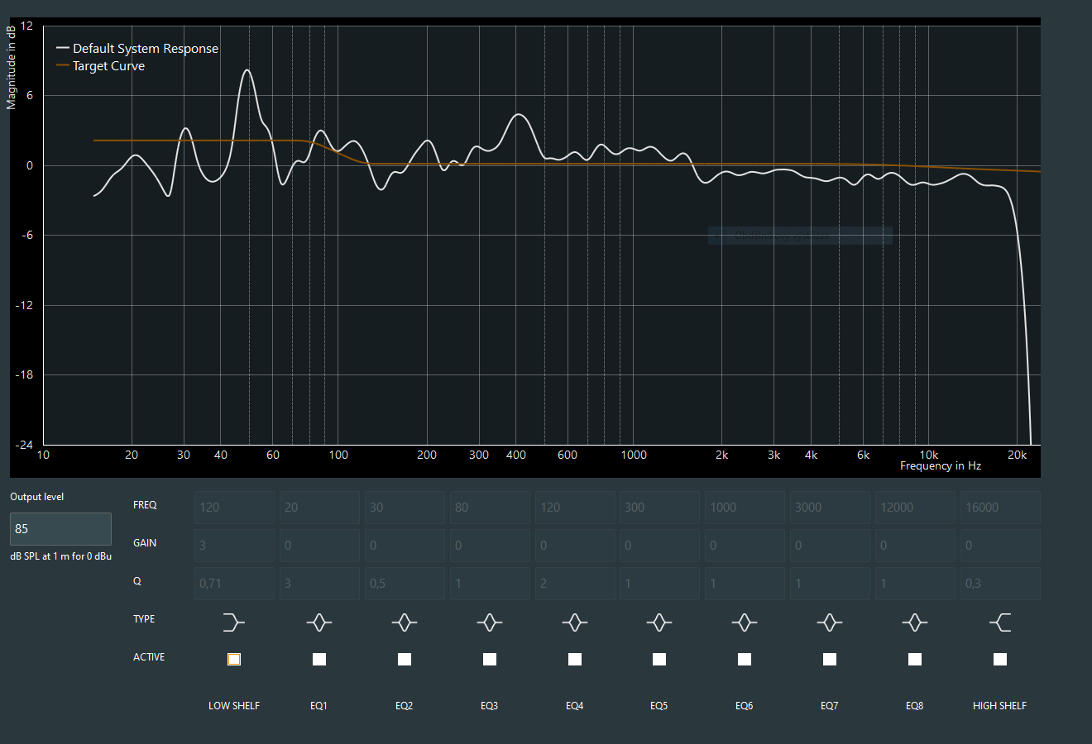Click the EQ1 peak filter type icon
Viewport: 1092px width, 744px height.
tap(319, 622)
